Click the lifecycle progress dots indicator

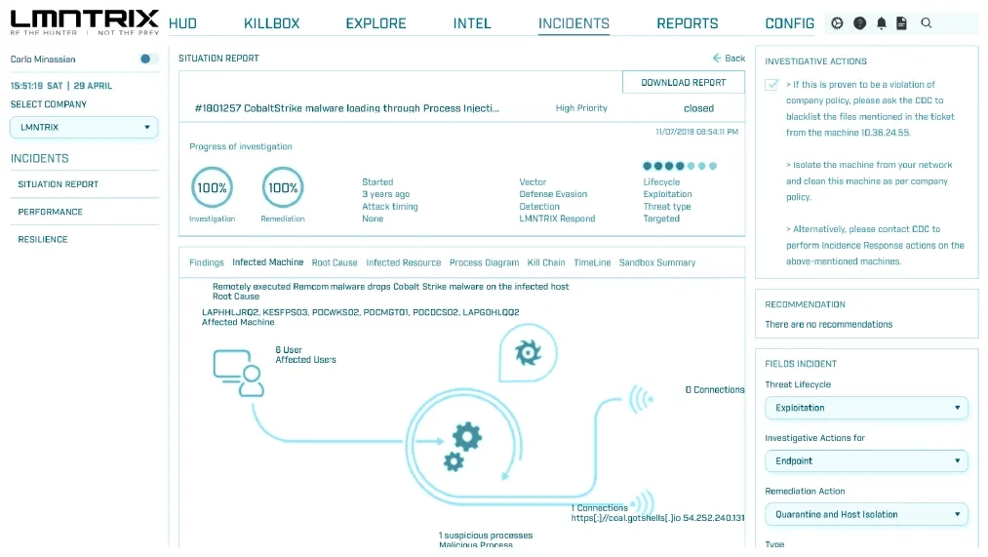[680, 167]
